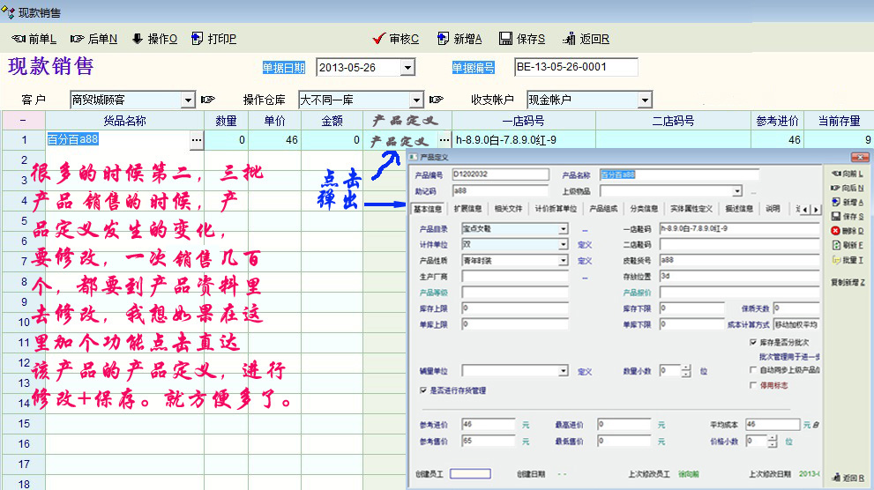Expand the 单据日期 date dropdown

click(x=407, y=68)
